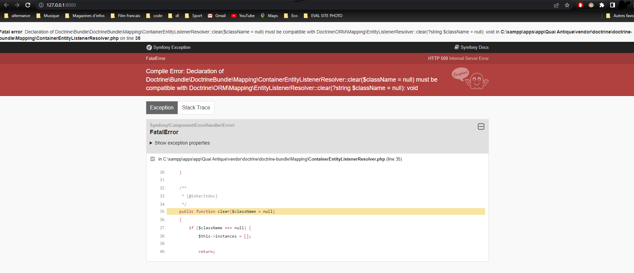This screenshot has height=273, width=634.
Task: Open the Magazines d'infos bookmark folder
Action: click(x=85, y=16)
